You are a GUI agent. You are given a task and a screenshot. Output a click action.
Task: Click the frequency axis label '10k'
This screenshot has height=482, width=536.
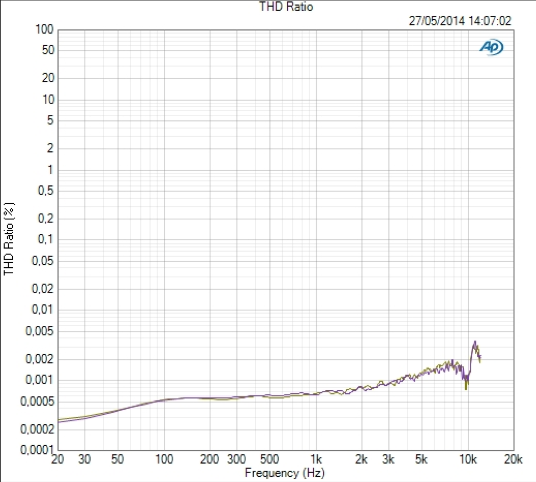coord(468,460)
